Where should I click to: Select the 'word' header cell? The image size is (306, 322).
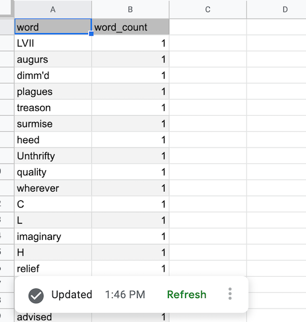click(x=53, y=27)
